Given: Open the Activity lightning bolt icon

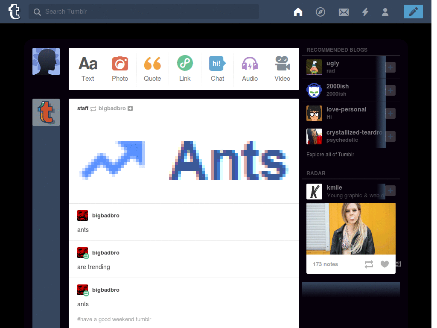Looking at the screenshot, I should click(x=365, y=12).
